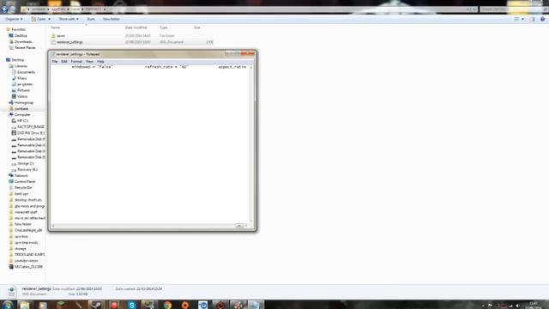This screenshot has height=309, width=549.
Task: Open Notepad Edit menu
Action: point(64,61)
